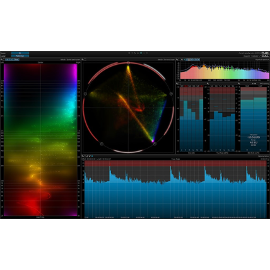Click the FLUX logo at top right

(x=266, y=53)
